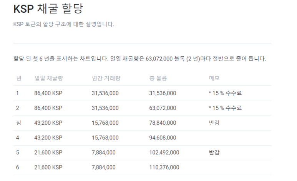
Task: Click total volume 78,840,000
Action: pyautogui.click(x=163, y=123)
